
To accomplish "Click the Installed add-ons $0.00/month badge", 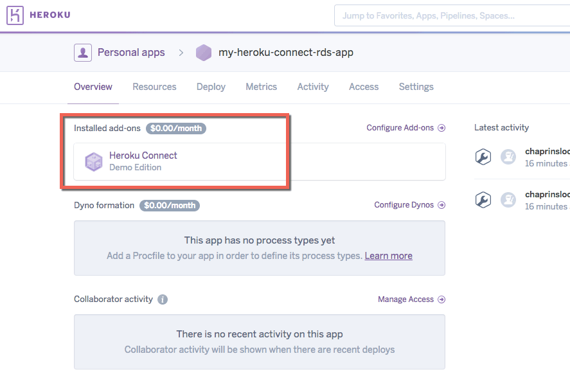I will pos(176,129).
